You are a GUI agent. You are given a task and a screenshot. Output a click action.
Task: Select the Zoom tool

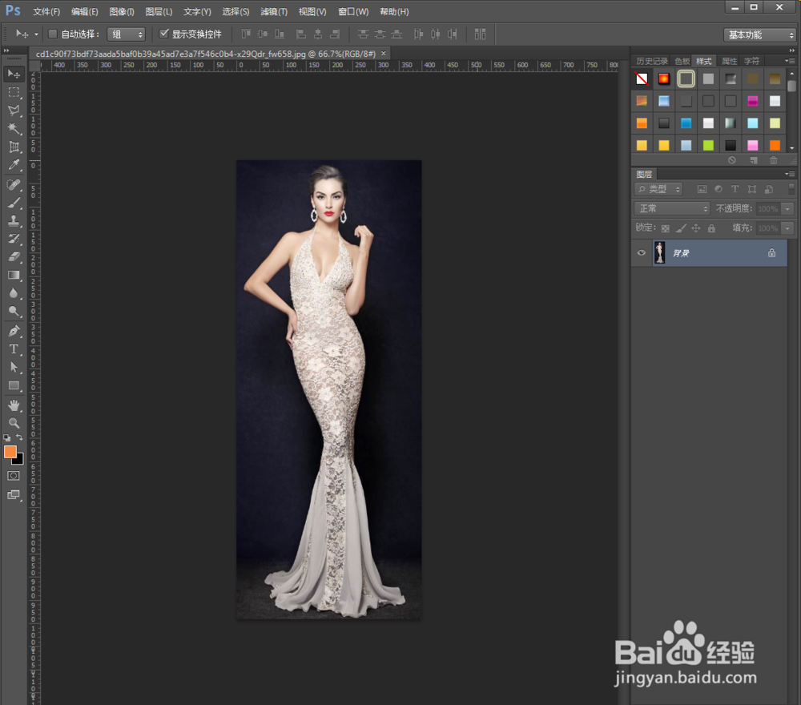tap(14, 423)
